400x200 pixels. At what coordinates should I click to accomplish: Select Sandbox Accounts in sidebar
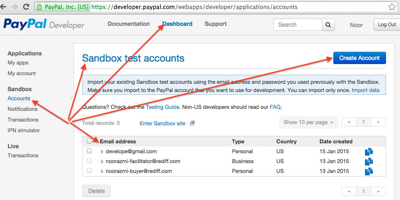point(19,98)
